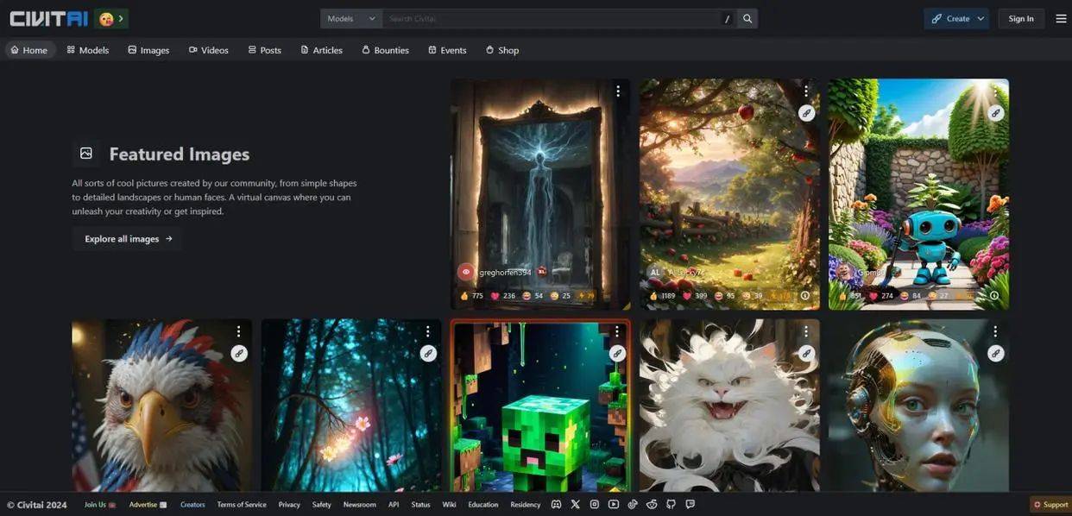Image resolution: width=1072 pixels, height=516 pixels.
Task: Expand the Create button dropdown arrow
Action: coord(981,18)
